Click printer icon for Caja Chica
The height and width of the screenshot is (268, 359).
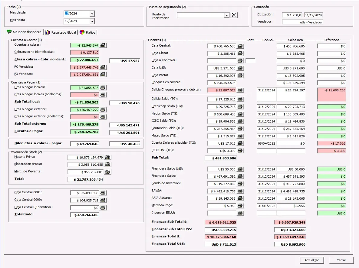[240, 54]
